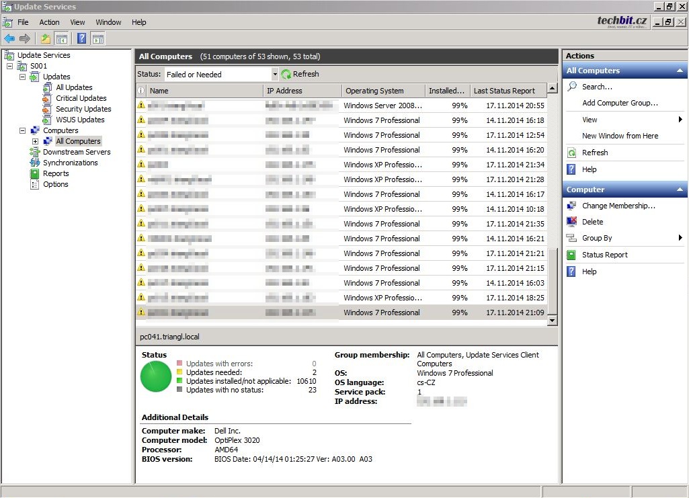
Task: Open Reports in the console tree
Action: (x=56, y=173)
